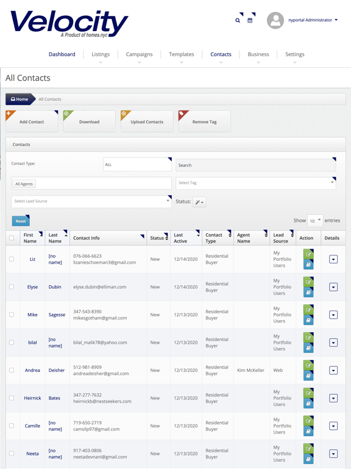
Task: Click the Add Contact button
Action: pyautogui.click(x=32, y=122)
